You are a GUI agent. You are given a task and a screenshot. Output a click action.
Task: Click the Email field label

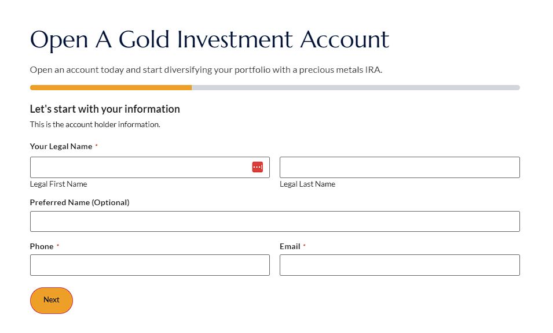[x=290, y=246]
